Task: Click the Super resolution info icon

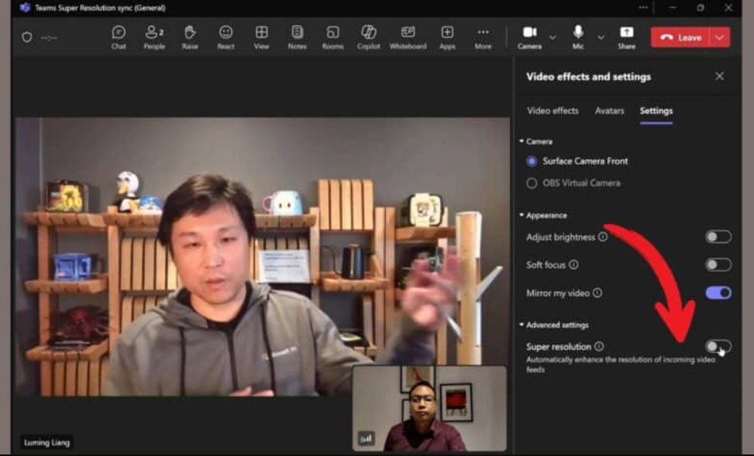Action: pos(599,346)
